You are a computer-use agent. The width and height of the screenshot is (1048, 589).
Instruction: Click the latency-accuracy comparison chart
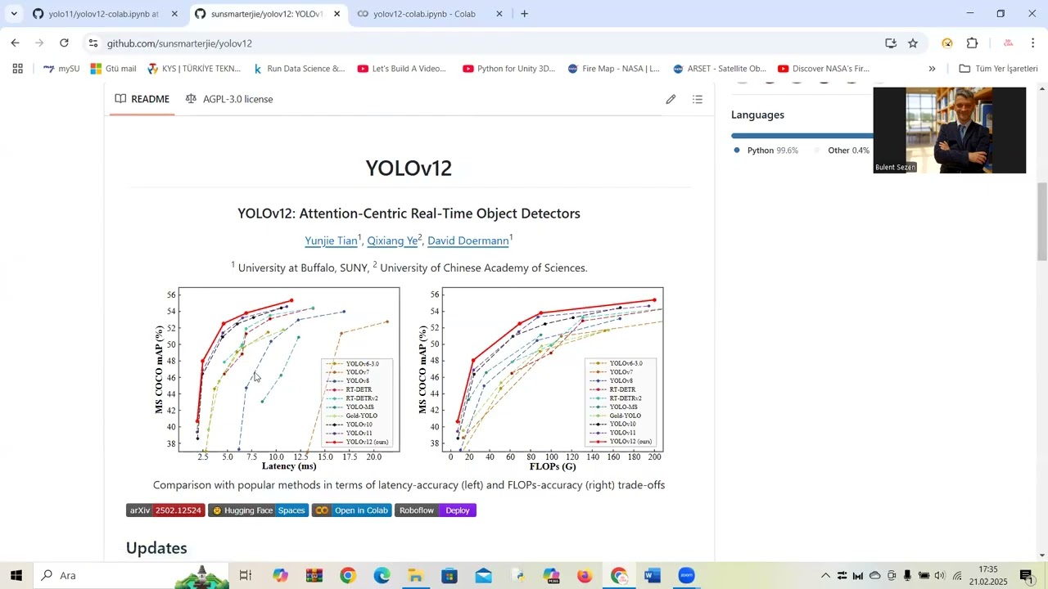pos(276,379)
